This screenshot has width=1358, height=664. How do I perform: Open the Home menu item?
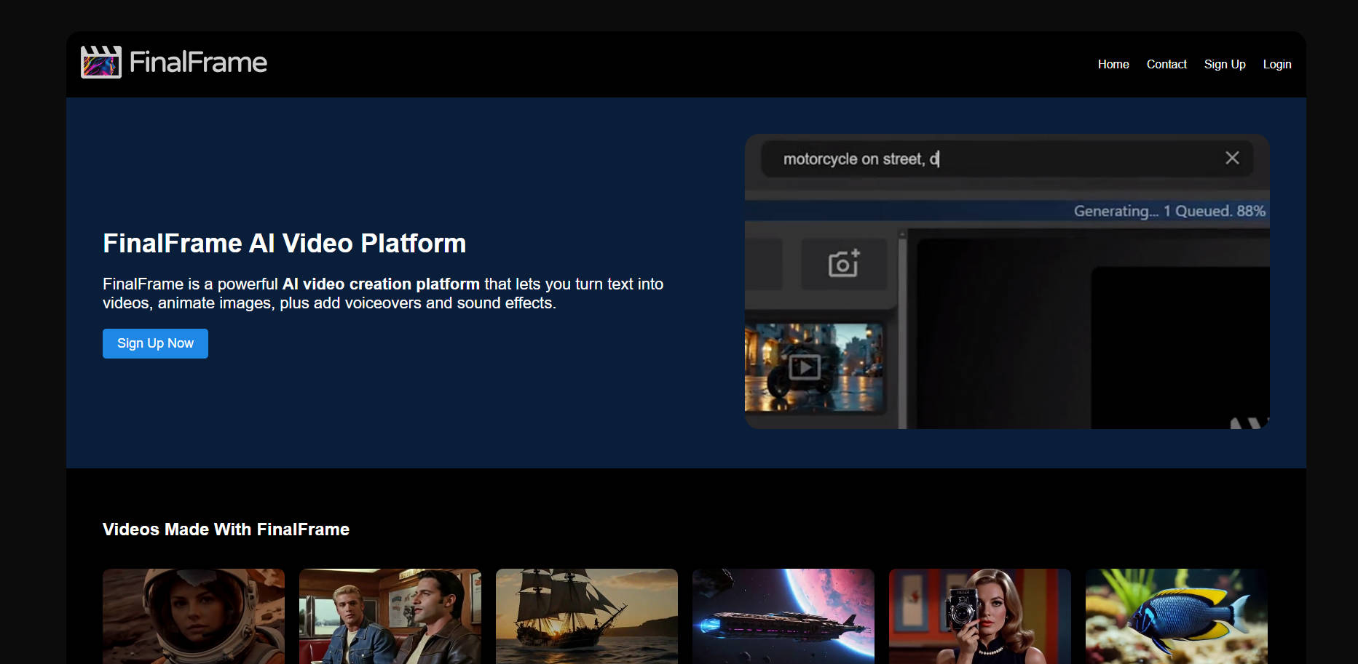tap(1113, 64)
